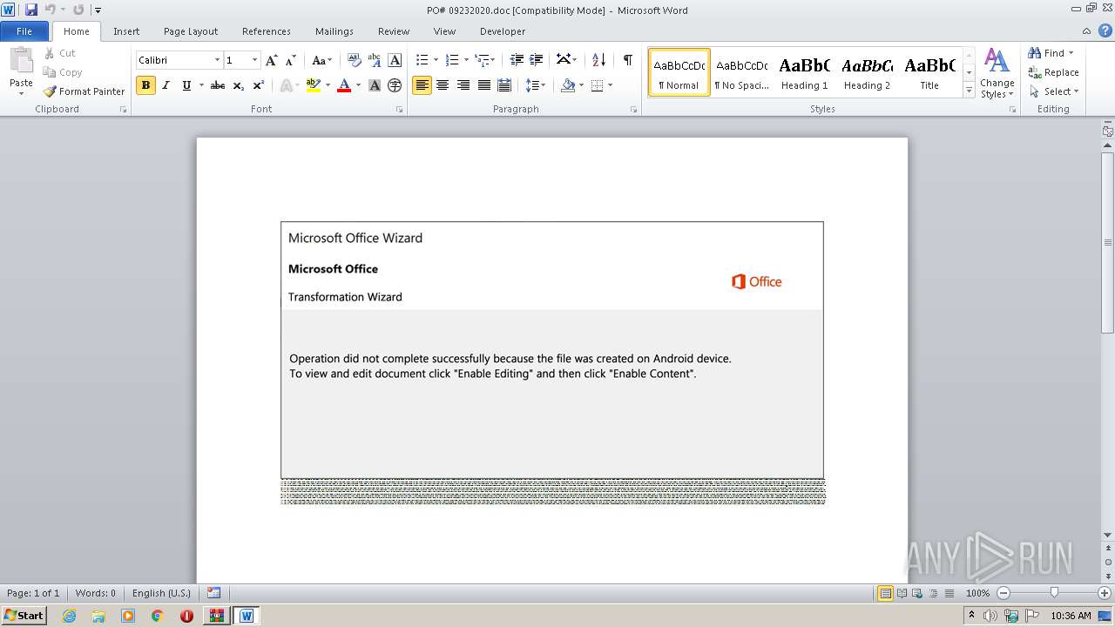The width and height of the screenshot is (1115, 627).
Task: Expand Bullets list dropdown arrow
Action: click(436, 60)
